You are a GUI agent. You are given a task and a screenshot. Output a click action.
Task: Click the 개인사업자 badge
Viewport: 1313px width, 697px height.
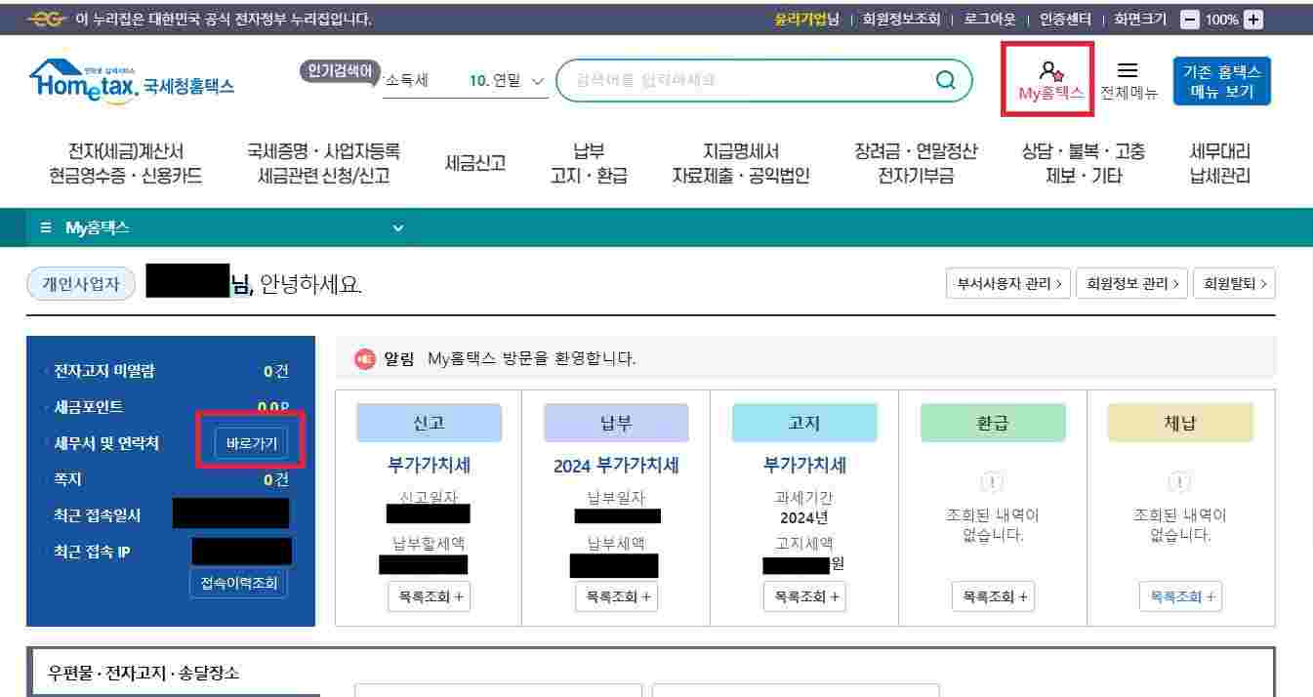81,283
